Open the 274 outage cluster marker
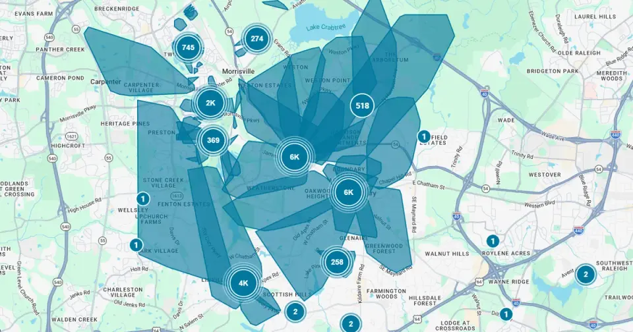Image resolution: width=633 pixels, height=332 pixels. 256,39
